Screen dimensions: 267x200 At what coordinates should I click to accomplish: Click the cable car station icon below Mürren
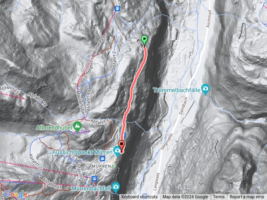tap(94, 178)
